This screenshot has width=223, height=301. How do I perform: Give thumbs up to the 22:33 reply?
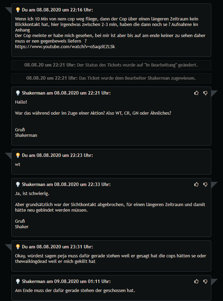point(196,184)
